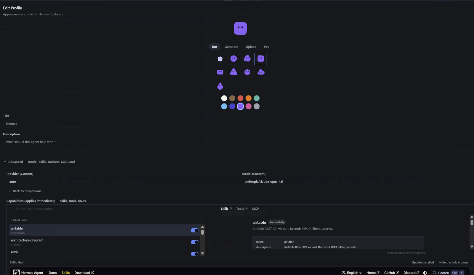Select the rectangle bot avatar
The height and width of the screenshot is (275, 474).
click(x=220, y=72)
